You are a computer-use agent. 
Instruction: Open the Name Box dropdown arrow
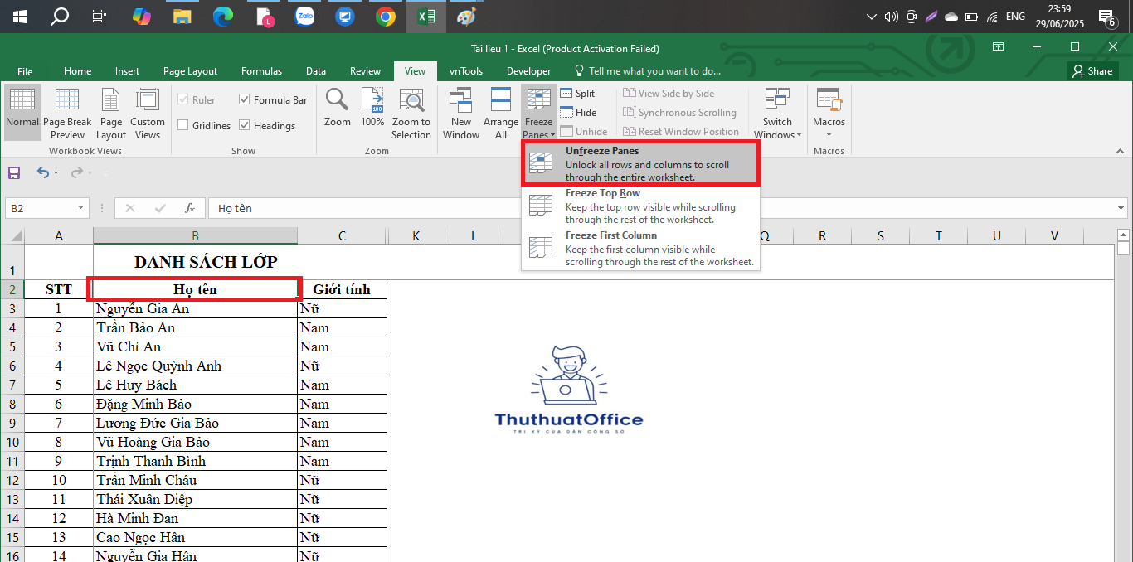point(80,208)
